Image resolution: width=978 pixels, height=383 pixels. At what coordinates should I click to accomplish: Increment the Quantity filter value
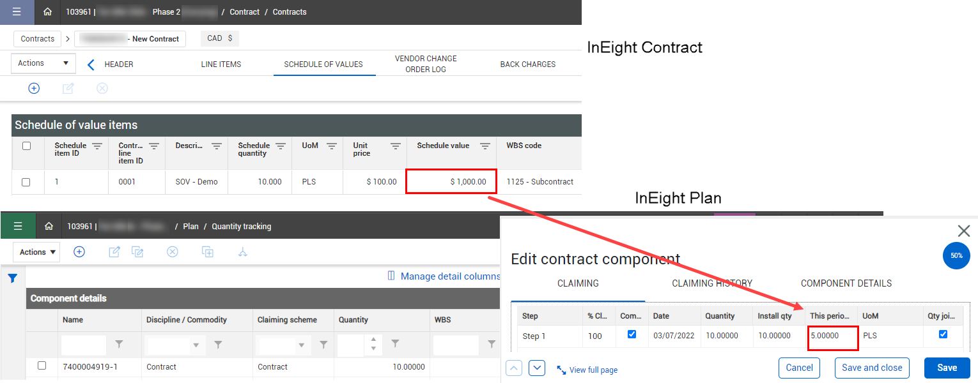tap(375, 341)
